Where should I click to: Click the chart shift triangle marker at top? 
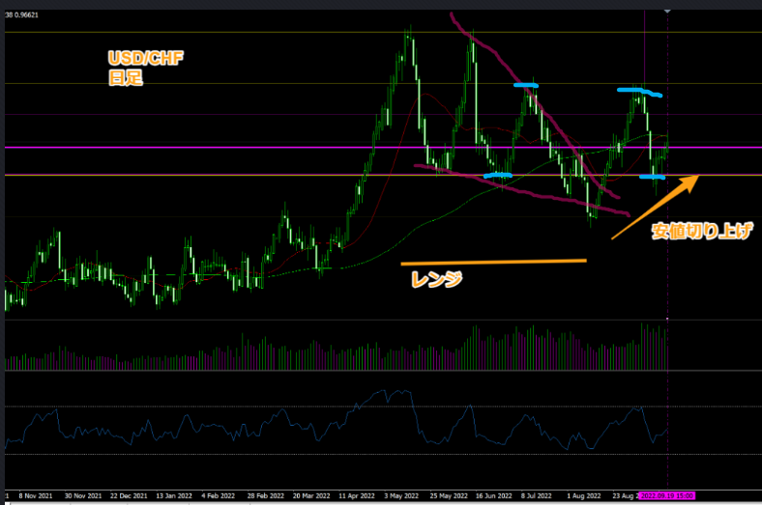tap(667, 10)
